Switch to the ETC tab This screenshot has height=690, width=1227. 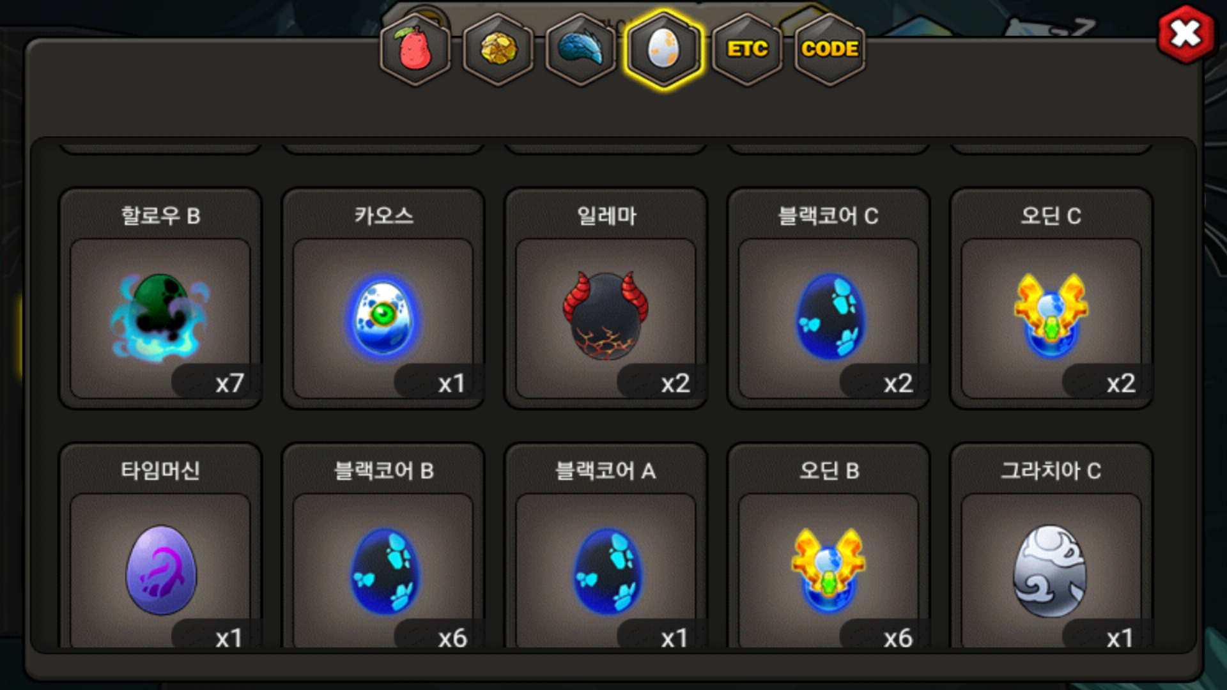tap(747, 49)
